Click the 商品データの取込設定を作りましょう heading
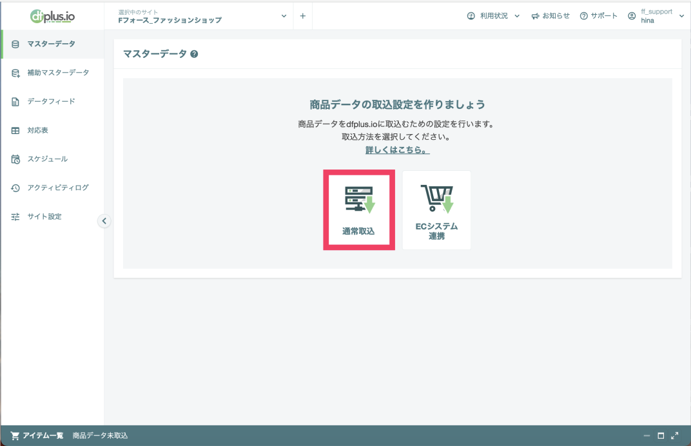 [398, 104]
